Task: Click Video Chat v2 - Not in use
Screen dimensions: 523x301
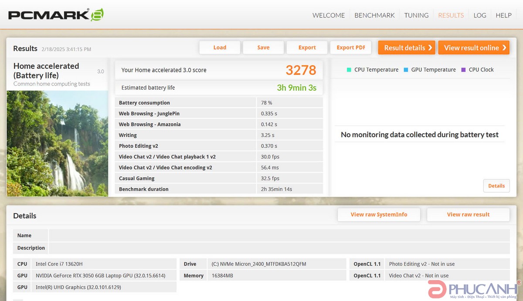Action: click(x=419, y=276)
